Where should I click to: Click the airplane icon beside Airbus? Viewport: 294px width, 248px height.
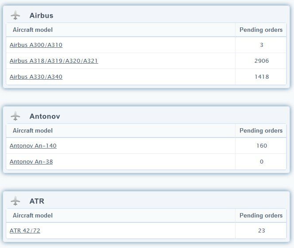click(x=15, y=15)
